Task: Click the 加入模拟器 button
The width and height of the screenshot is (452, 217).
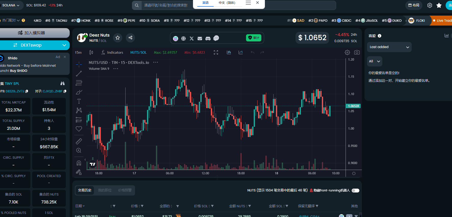Action: pos(34,33)
